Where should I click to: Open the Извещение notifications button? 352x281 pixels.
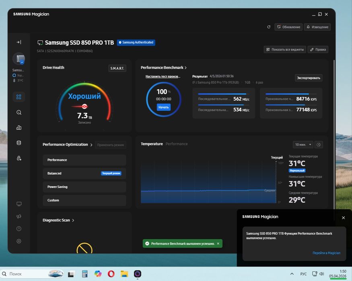pyautogui.click(x=317, y=27)
